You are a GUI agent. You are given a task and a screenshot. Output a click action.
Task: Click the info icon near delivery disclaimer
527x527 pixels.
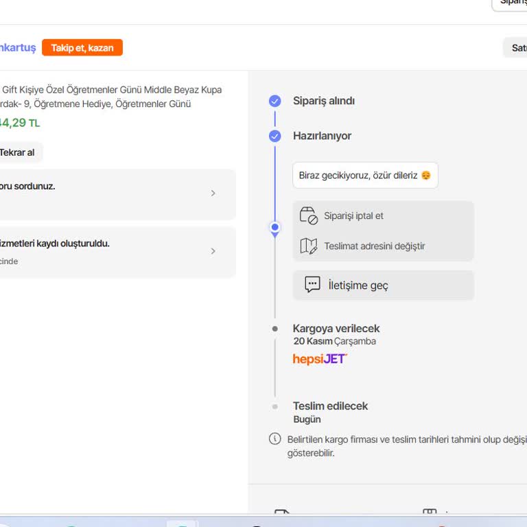tap(275, 438)
